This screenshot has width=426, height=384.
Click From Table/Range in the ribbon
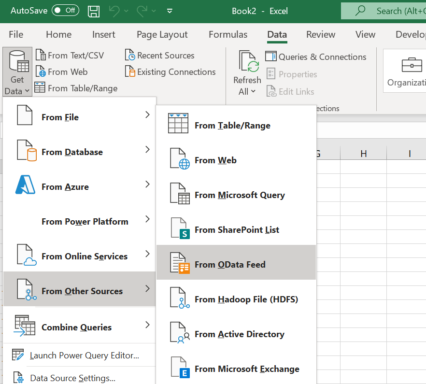coord(76,88)
